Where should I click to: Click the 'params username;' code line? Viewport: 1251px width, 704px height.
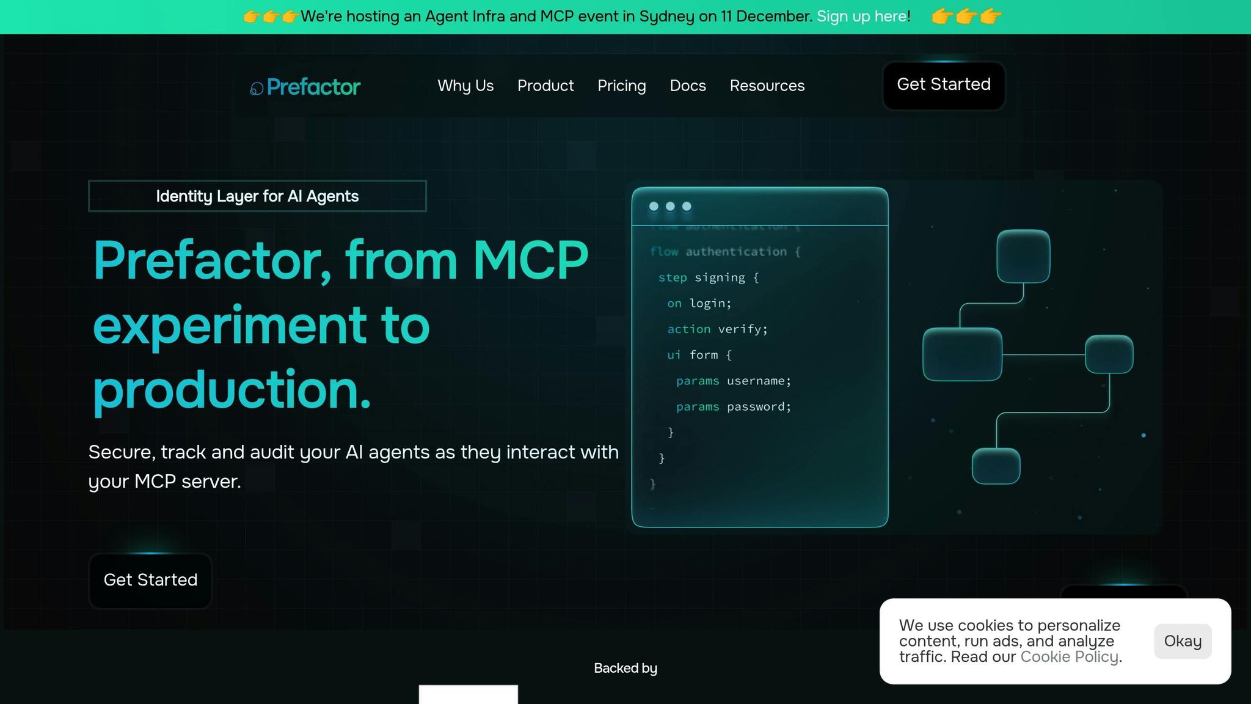(734, 381)
